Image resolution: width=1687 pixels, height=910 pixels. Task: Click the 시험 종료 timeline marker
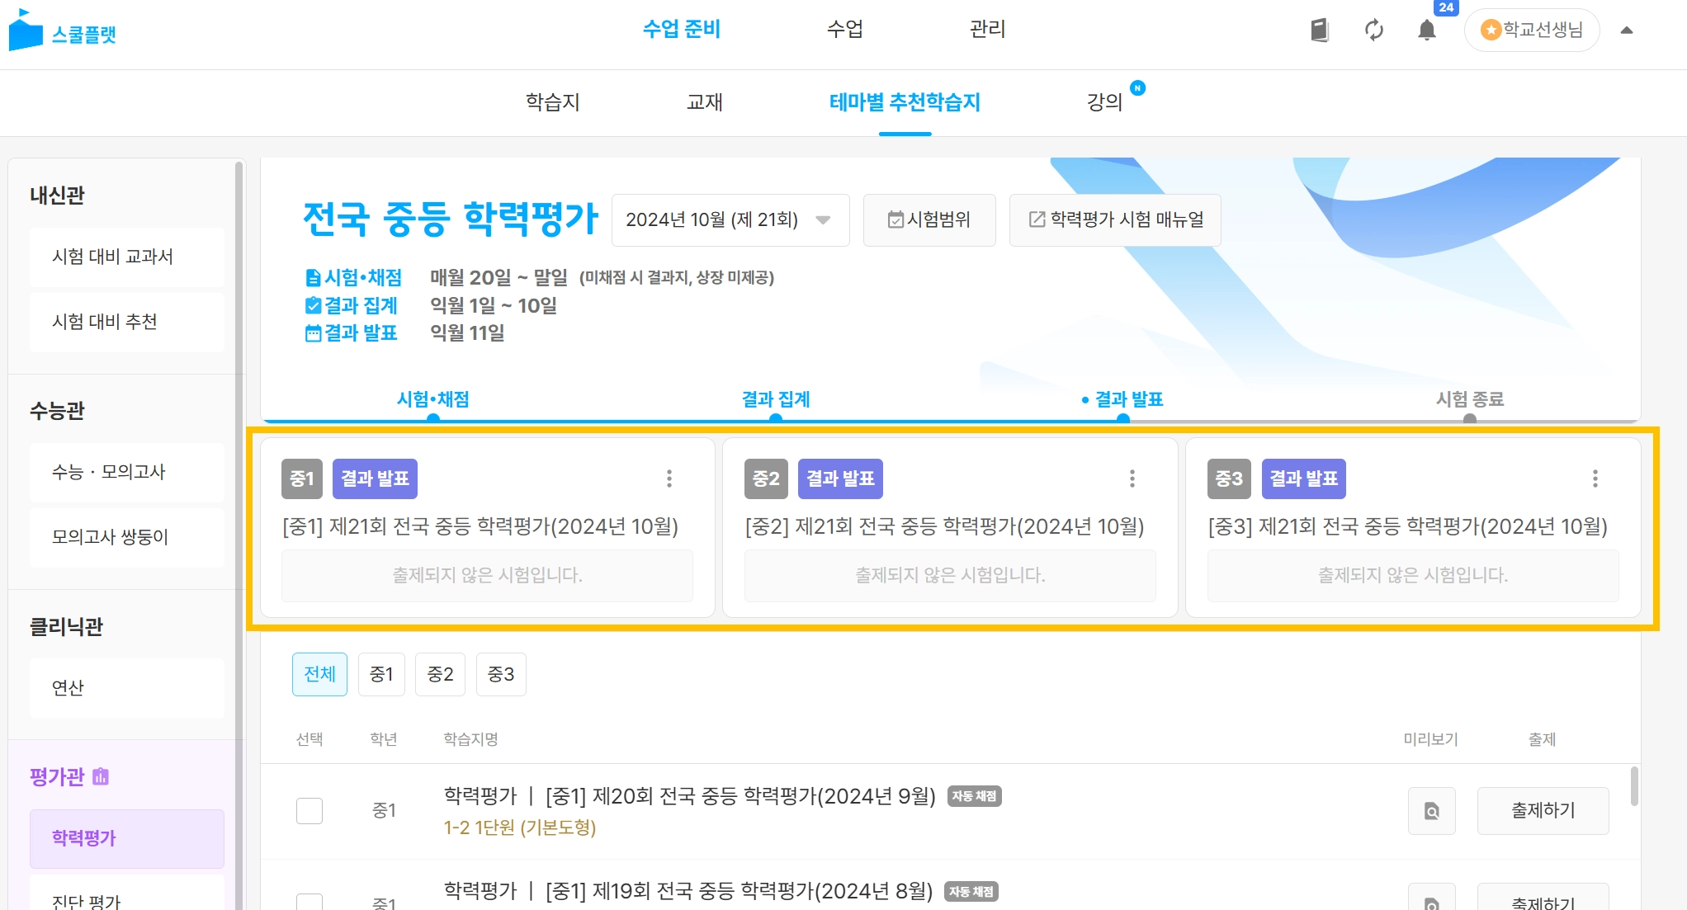1470,417
